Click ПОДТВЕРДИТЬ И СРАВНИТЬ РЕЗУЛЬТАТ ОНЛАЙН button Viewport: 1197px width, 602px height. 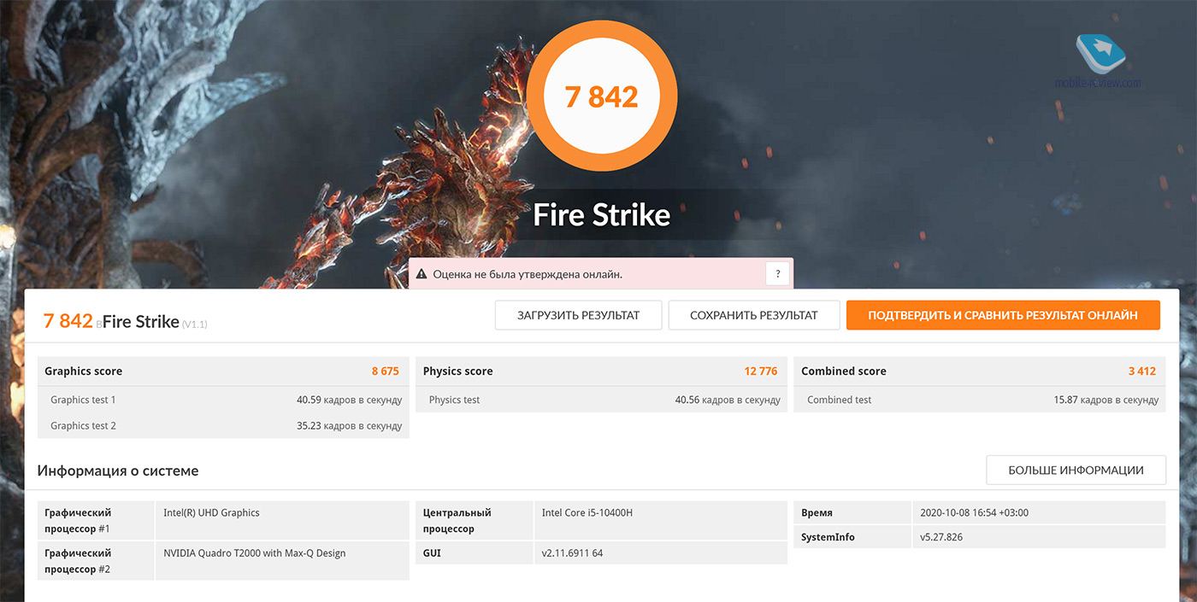point(1003,315)
